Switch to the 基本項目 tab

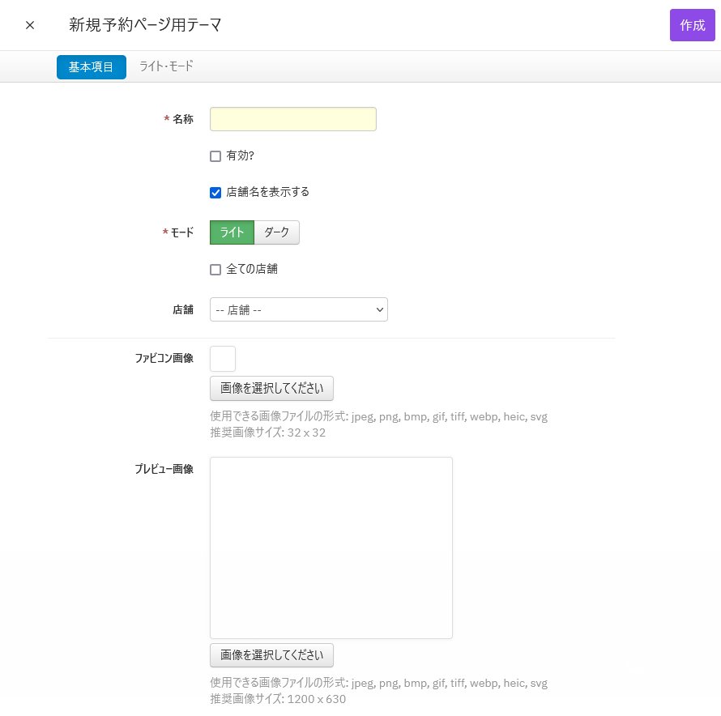[91, 67]
